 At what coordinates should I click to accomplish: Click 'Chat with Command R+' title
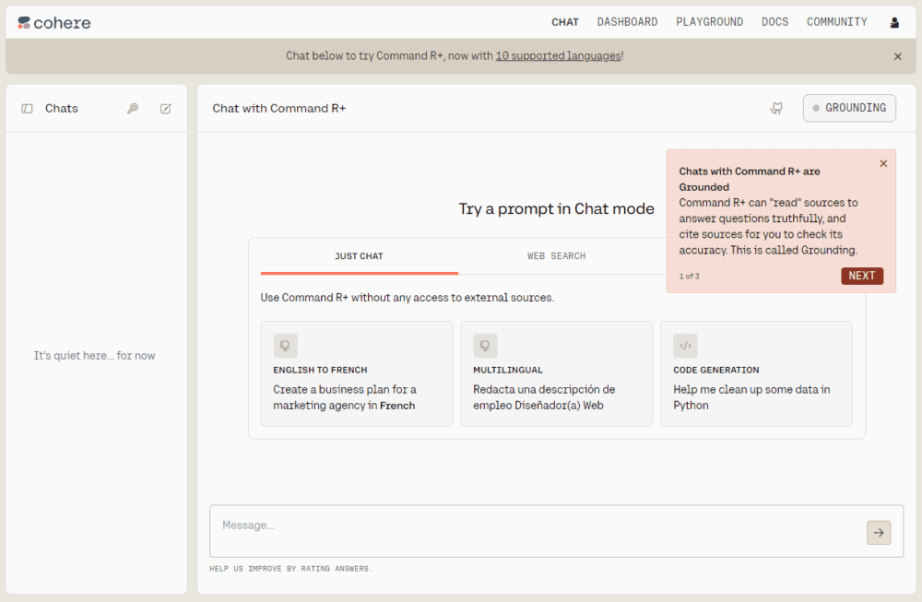pos(279,109)
